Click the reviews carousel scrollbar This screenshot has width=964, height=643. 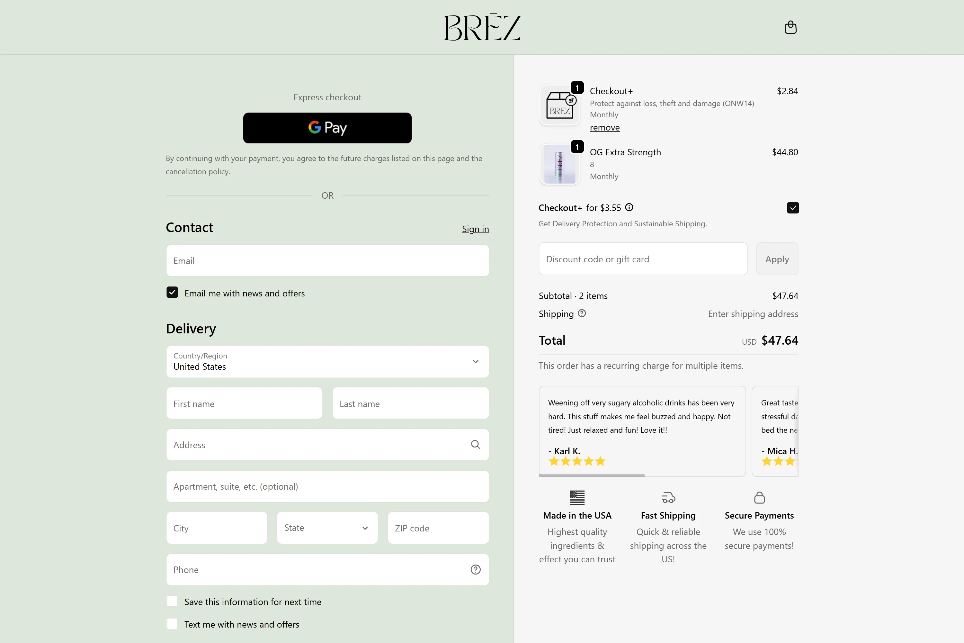(592, 476)
